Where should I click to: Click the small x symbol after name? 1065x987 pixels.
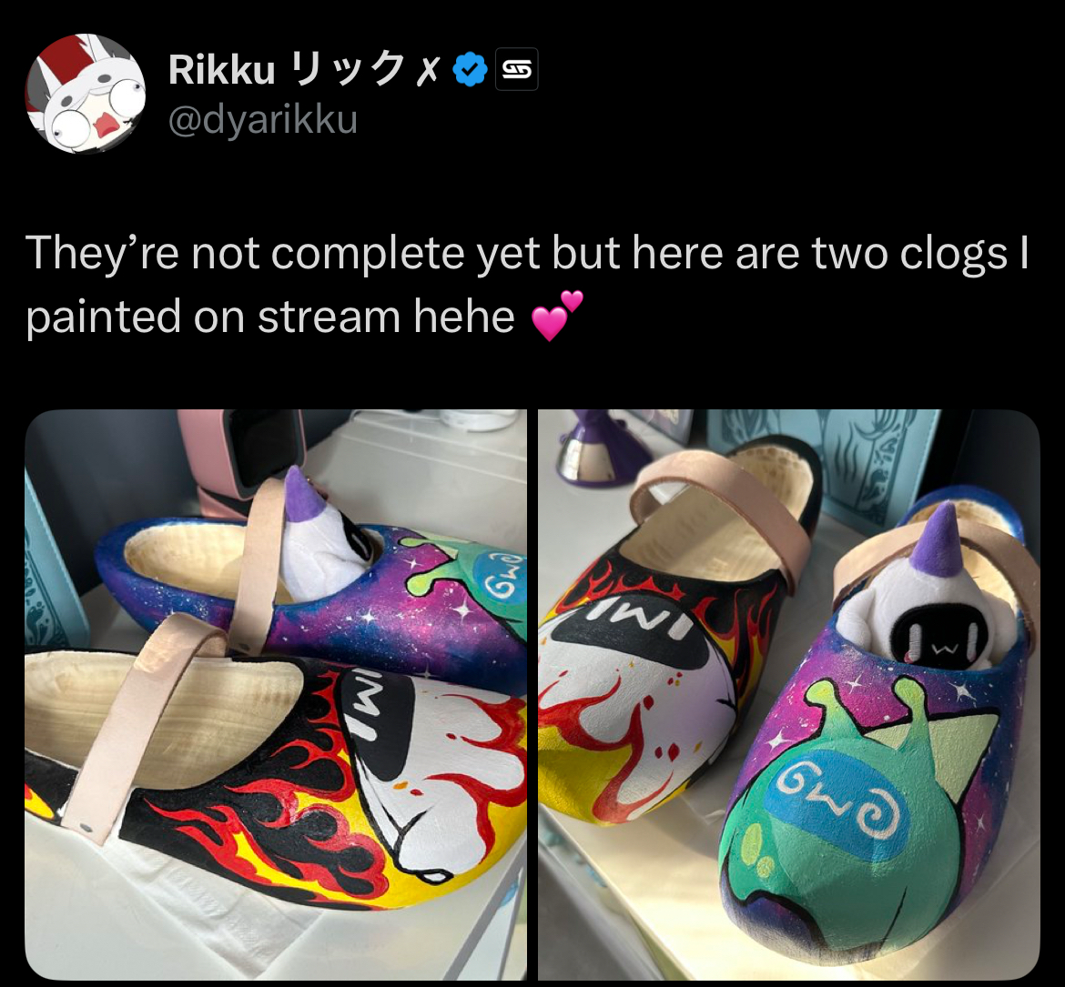click(x=429, y=71)
